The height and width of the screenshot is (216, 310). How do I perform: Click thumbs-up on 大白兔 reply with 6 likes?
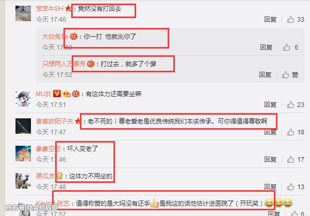286,48
